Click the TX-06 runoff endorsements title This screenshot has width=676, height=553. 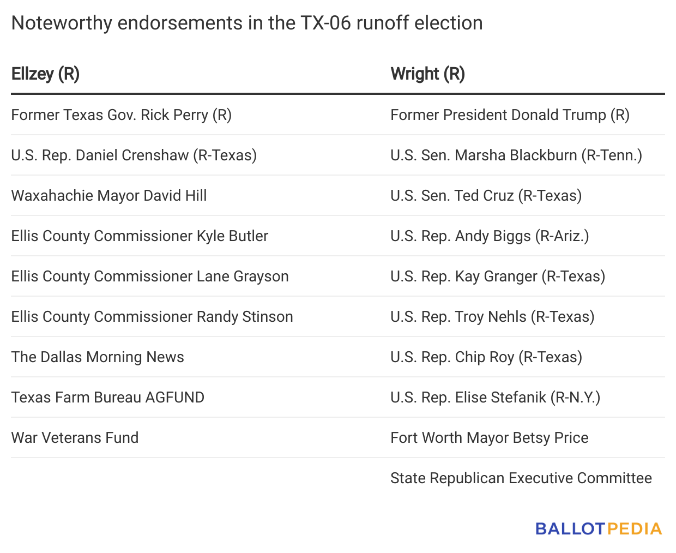[x=247, y=23]
